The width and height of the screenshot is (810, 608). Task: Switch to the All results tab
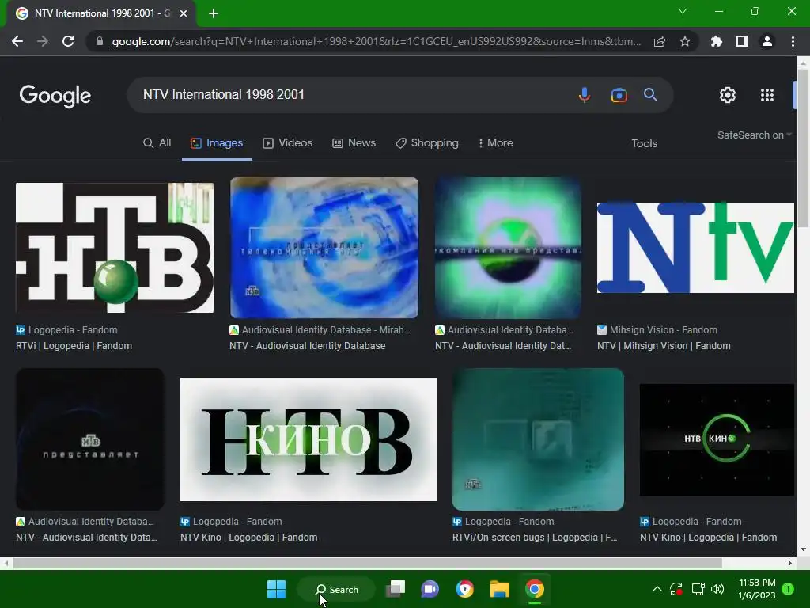coord(157,143)
